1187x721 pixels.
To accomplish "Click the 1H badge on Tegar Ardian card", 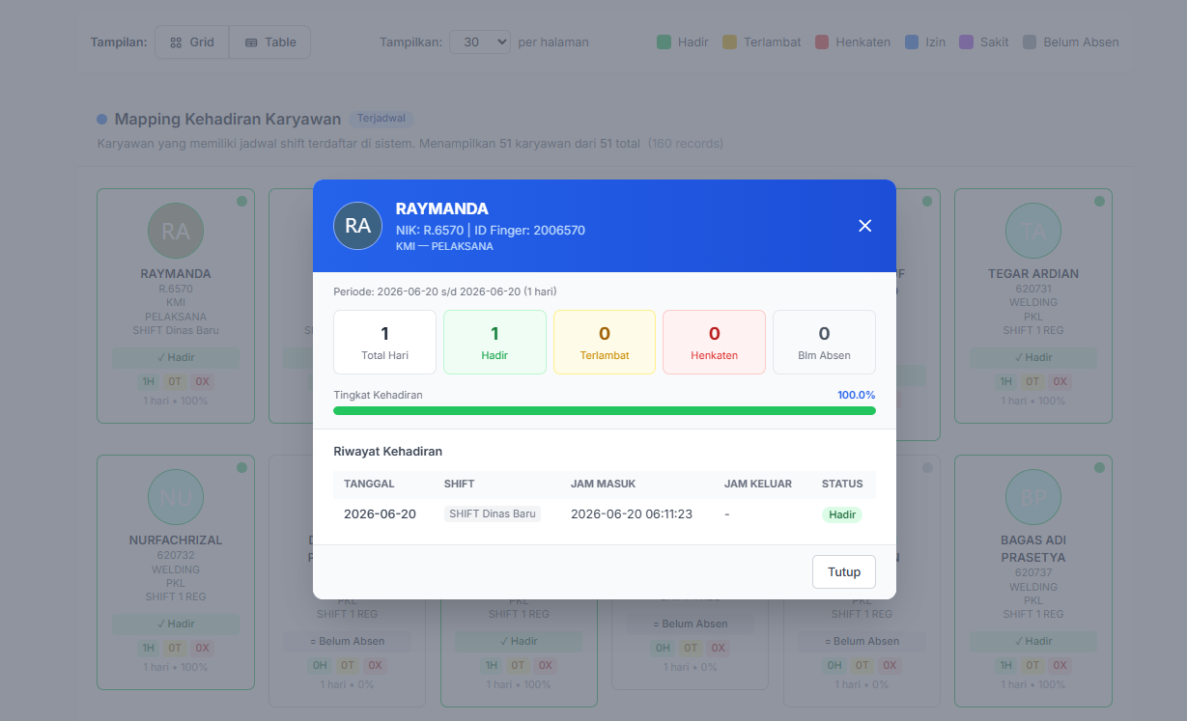I will pyautogui.click(x=1006, y=381).
